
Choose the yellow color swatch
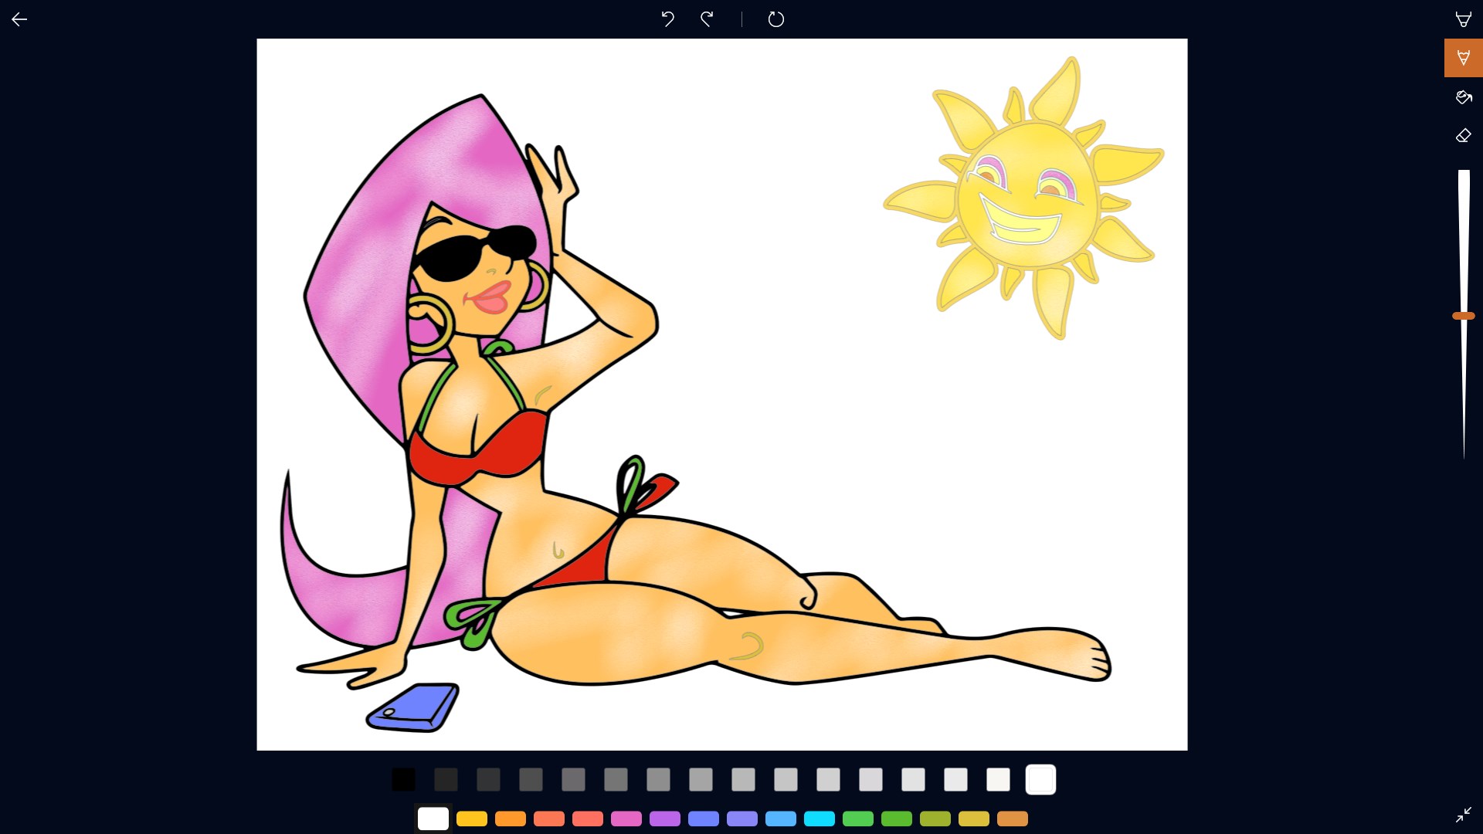pos(472,819)
